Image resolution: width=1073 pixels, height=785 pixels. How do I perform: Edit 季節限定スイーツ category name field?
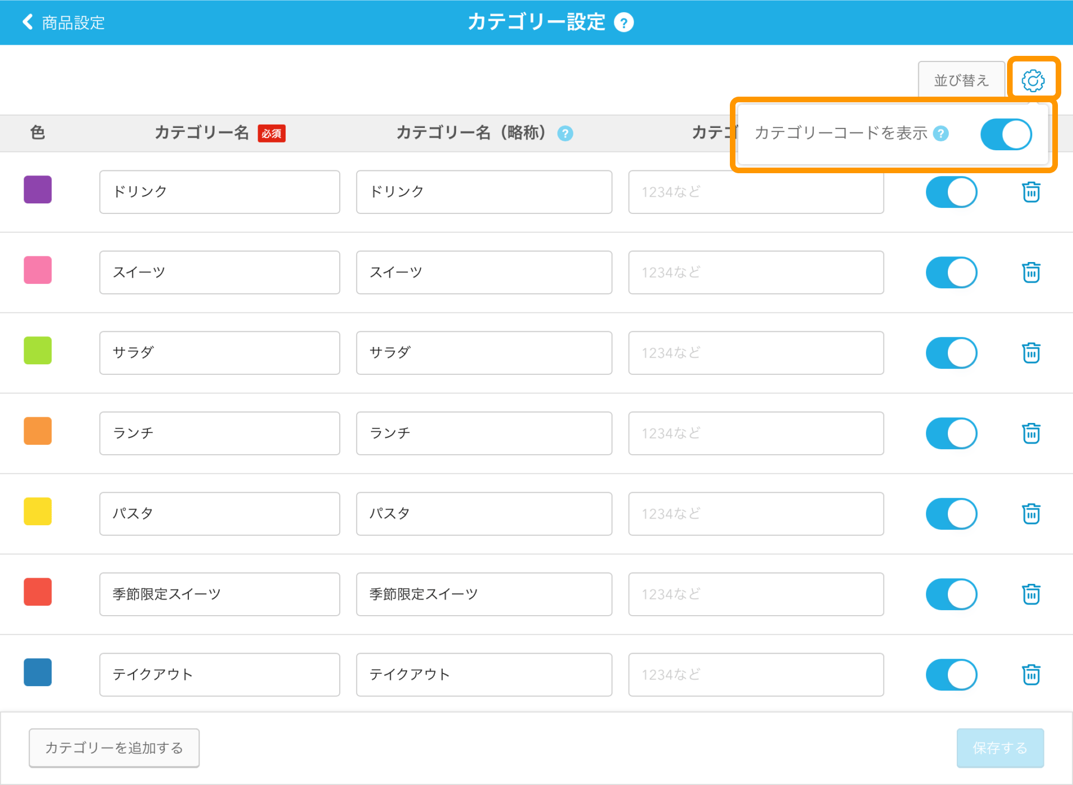coord(220,594)
